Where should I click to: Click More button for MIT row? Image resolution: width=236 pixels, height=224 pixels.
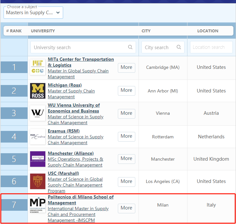click(127, 68)
